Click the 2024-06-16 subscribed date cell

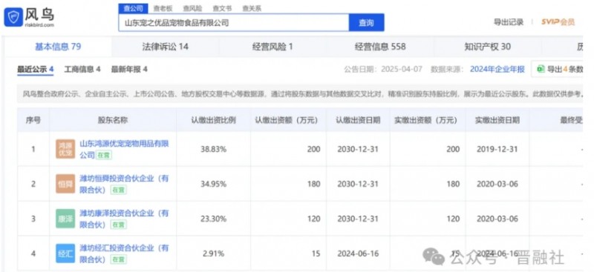[358, 253]
